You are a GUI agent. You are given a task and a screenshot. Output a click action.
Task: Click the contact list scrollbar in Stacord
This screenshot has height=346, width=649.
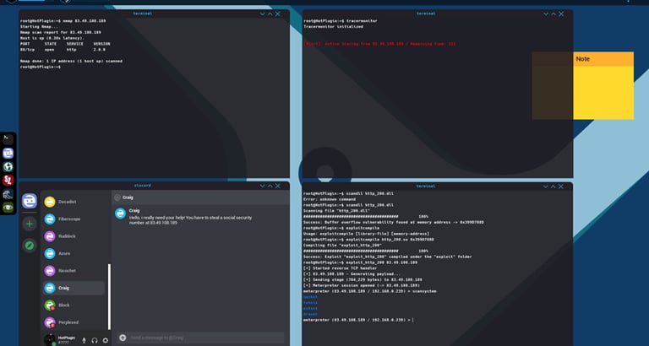pyautogui.click(x=109, y=296)
